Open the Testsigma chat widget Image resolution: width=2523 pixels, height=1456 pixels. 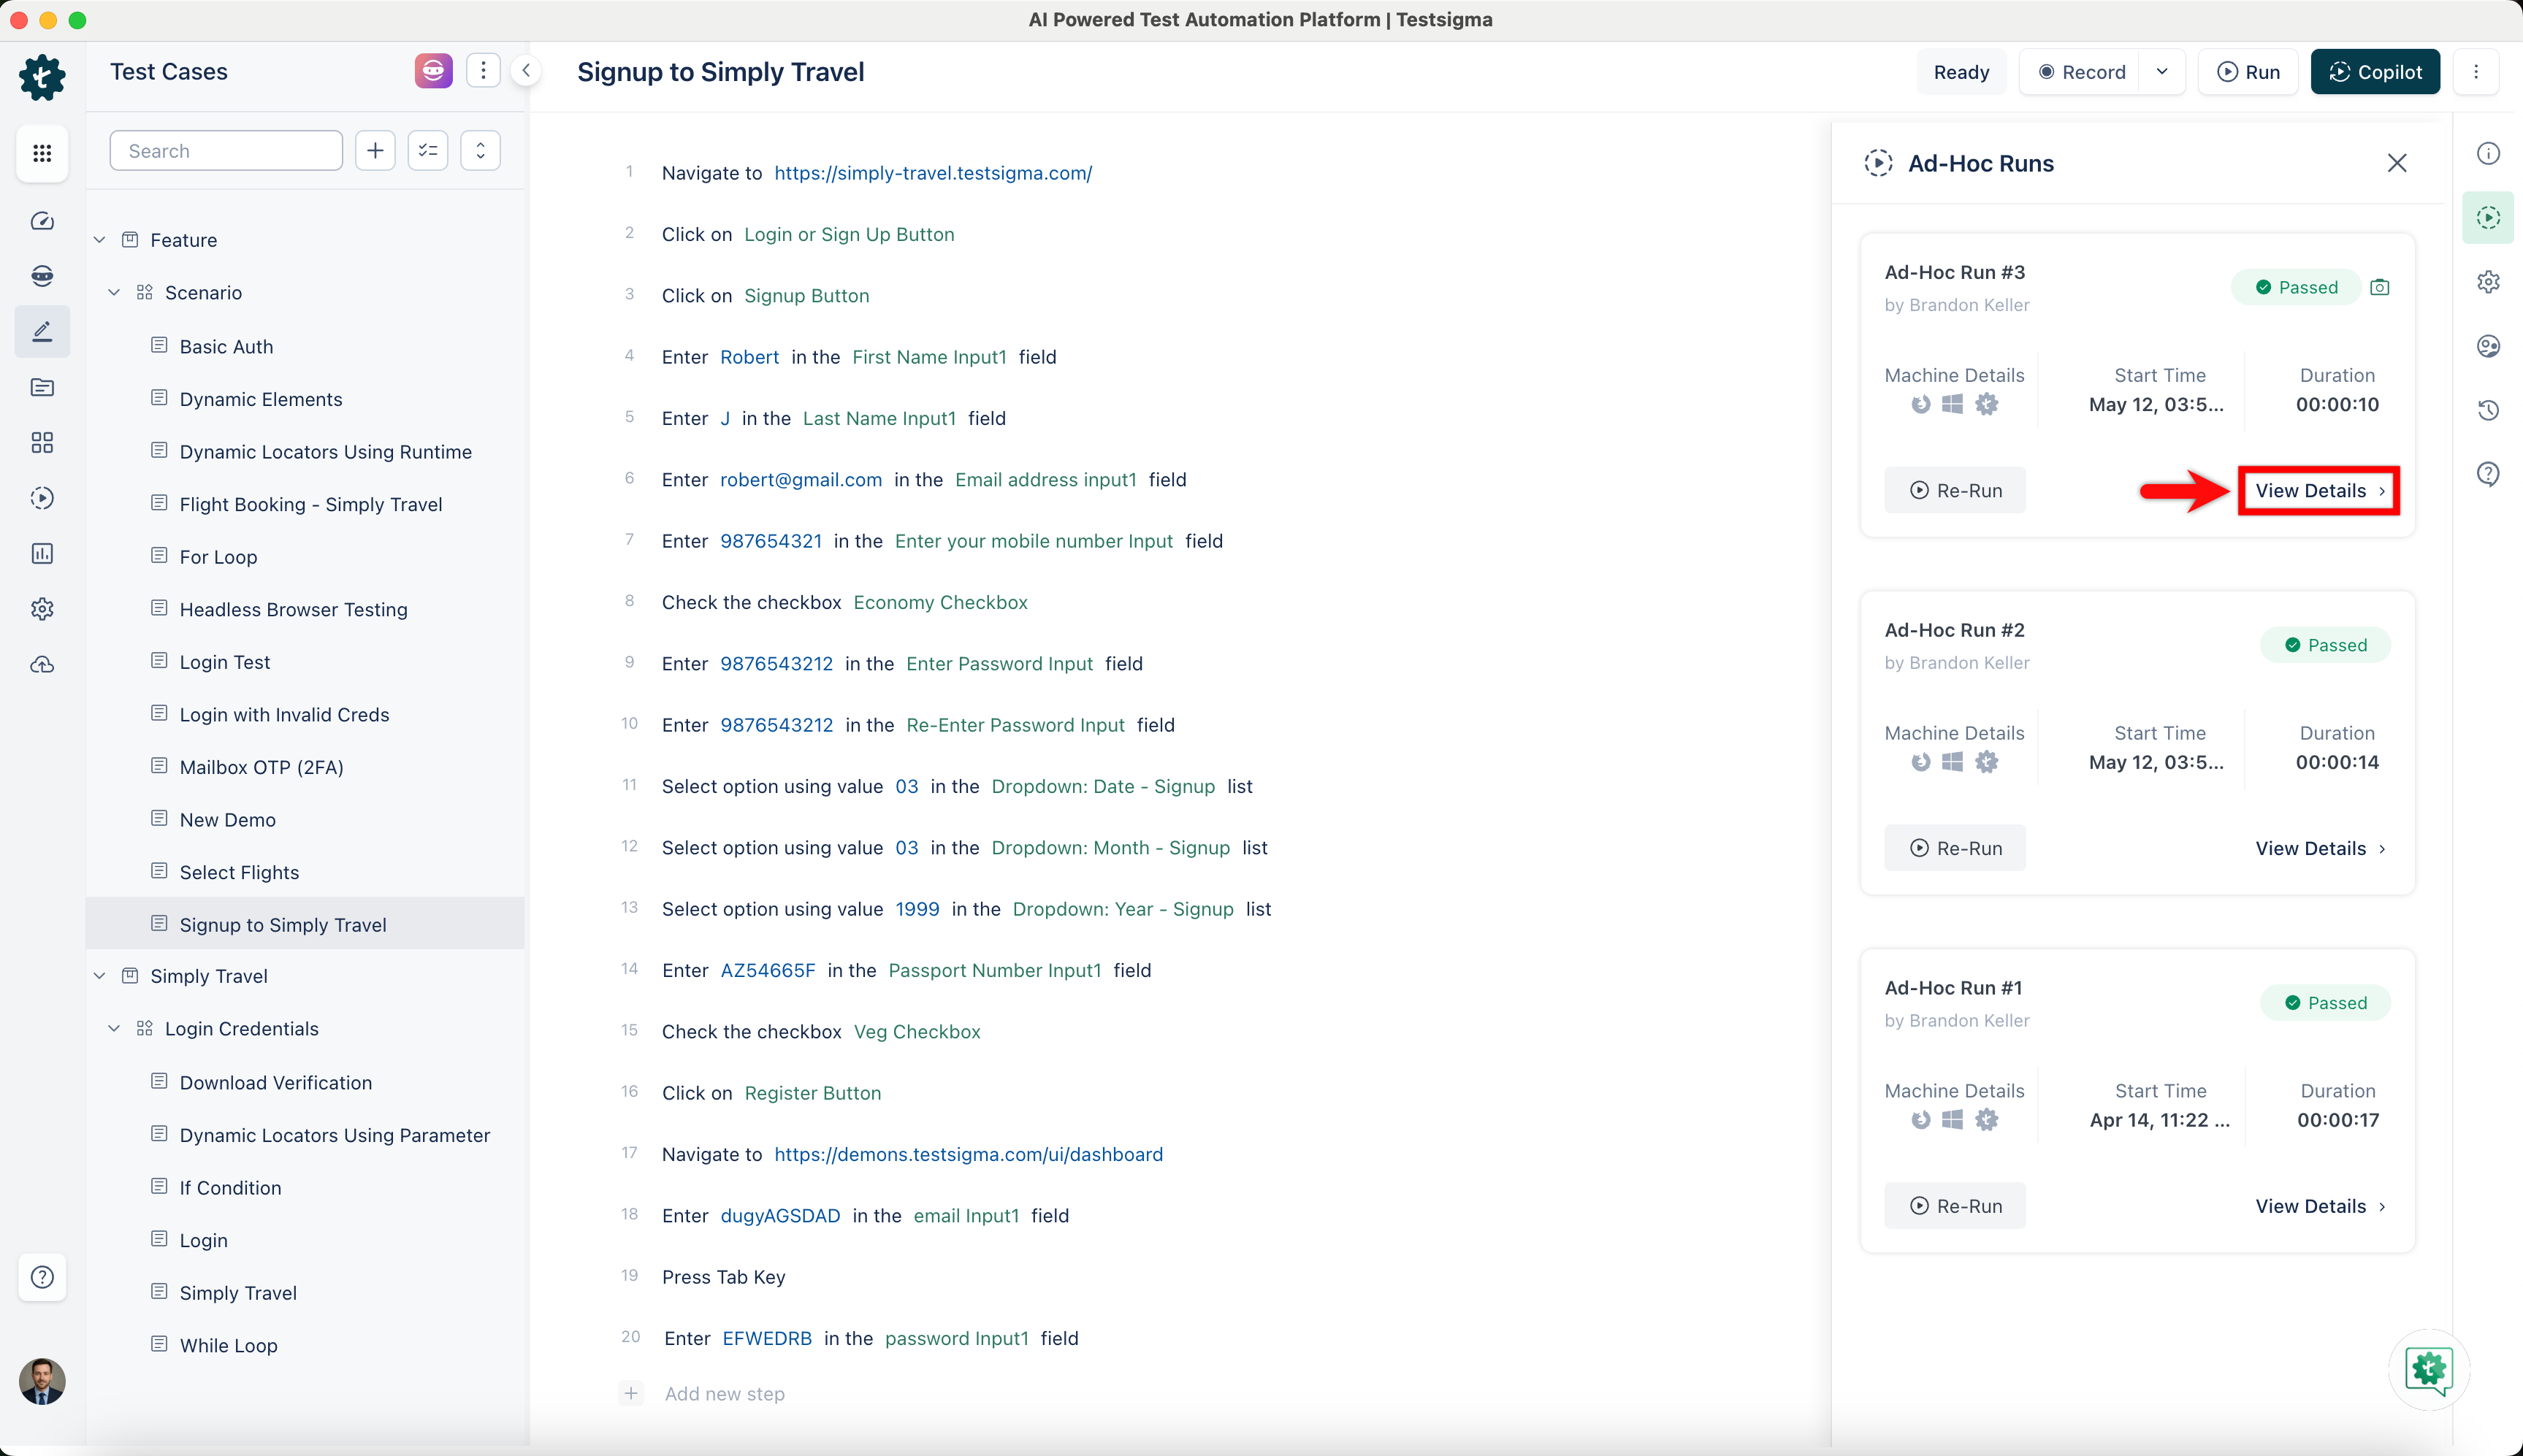click(2429, 1370)
